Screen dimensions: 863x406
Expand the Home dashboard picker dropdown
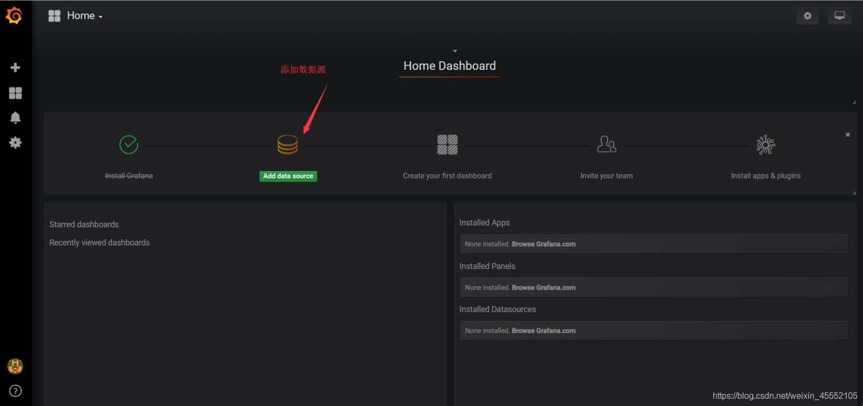85,16
